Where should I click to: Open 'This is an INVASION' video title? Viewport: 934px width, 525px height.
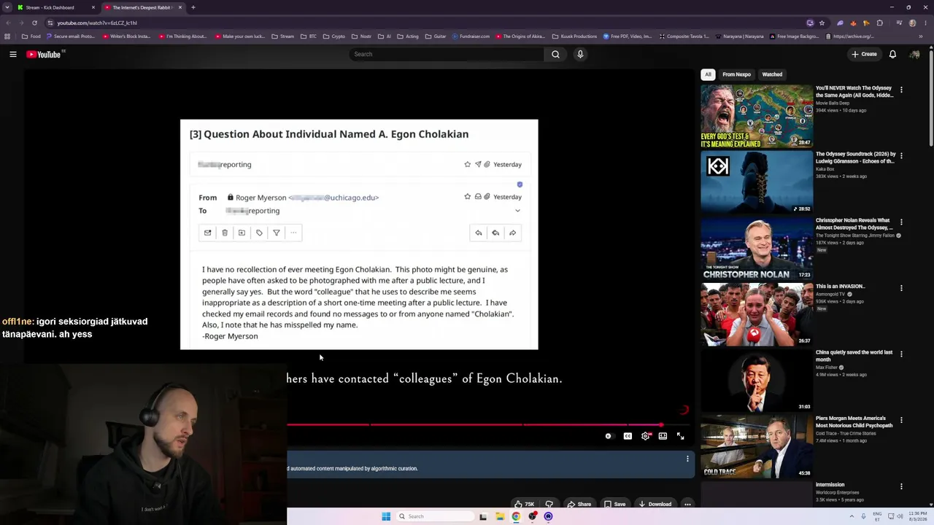point(841,287)
